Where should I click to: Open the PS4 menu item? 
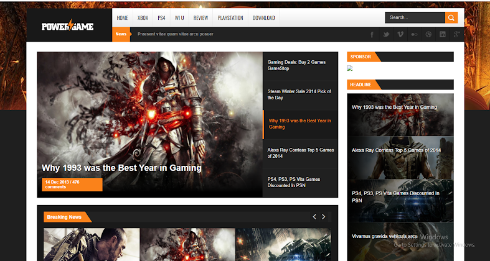(x=161, y=18)
